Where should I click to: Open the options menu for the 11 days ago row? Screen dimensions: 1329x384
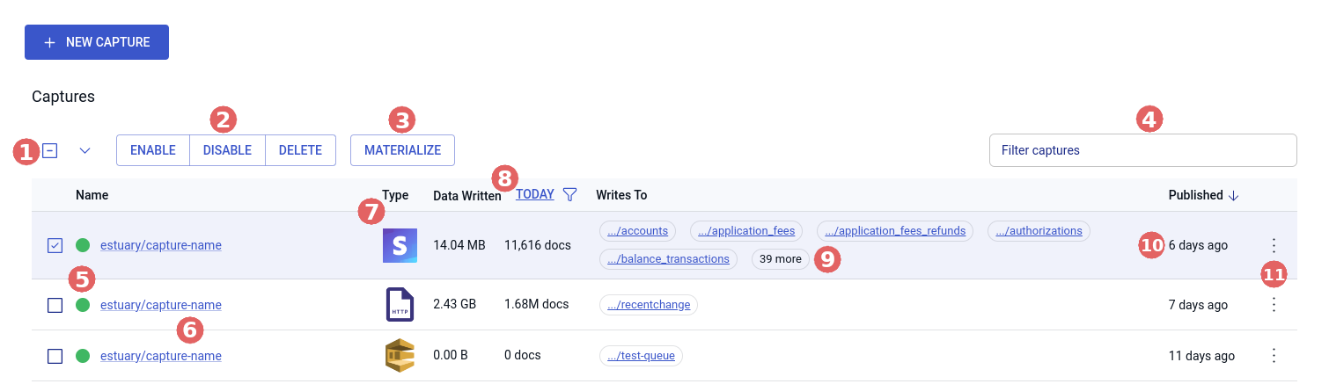click(x=1273, y=356)
